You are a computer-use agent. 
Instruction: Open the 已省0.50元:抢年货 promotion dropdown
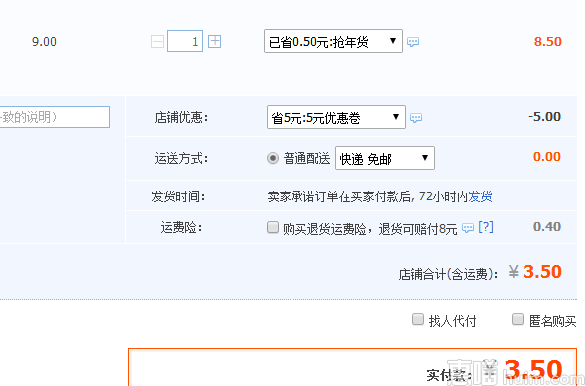pyautogui.click(x=333, y=41)
